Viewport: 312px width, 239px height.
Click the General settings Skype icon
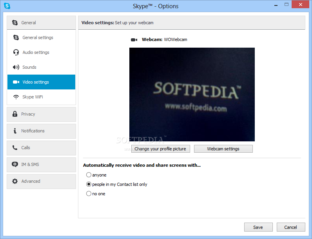click(x=16, y=37)
